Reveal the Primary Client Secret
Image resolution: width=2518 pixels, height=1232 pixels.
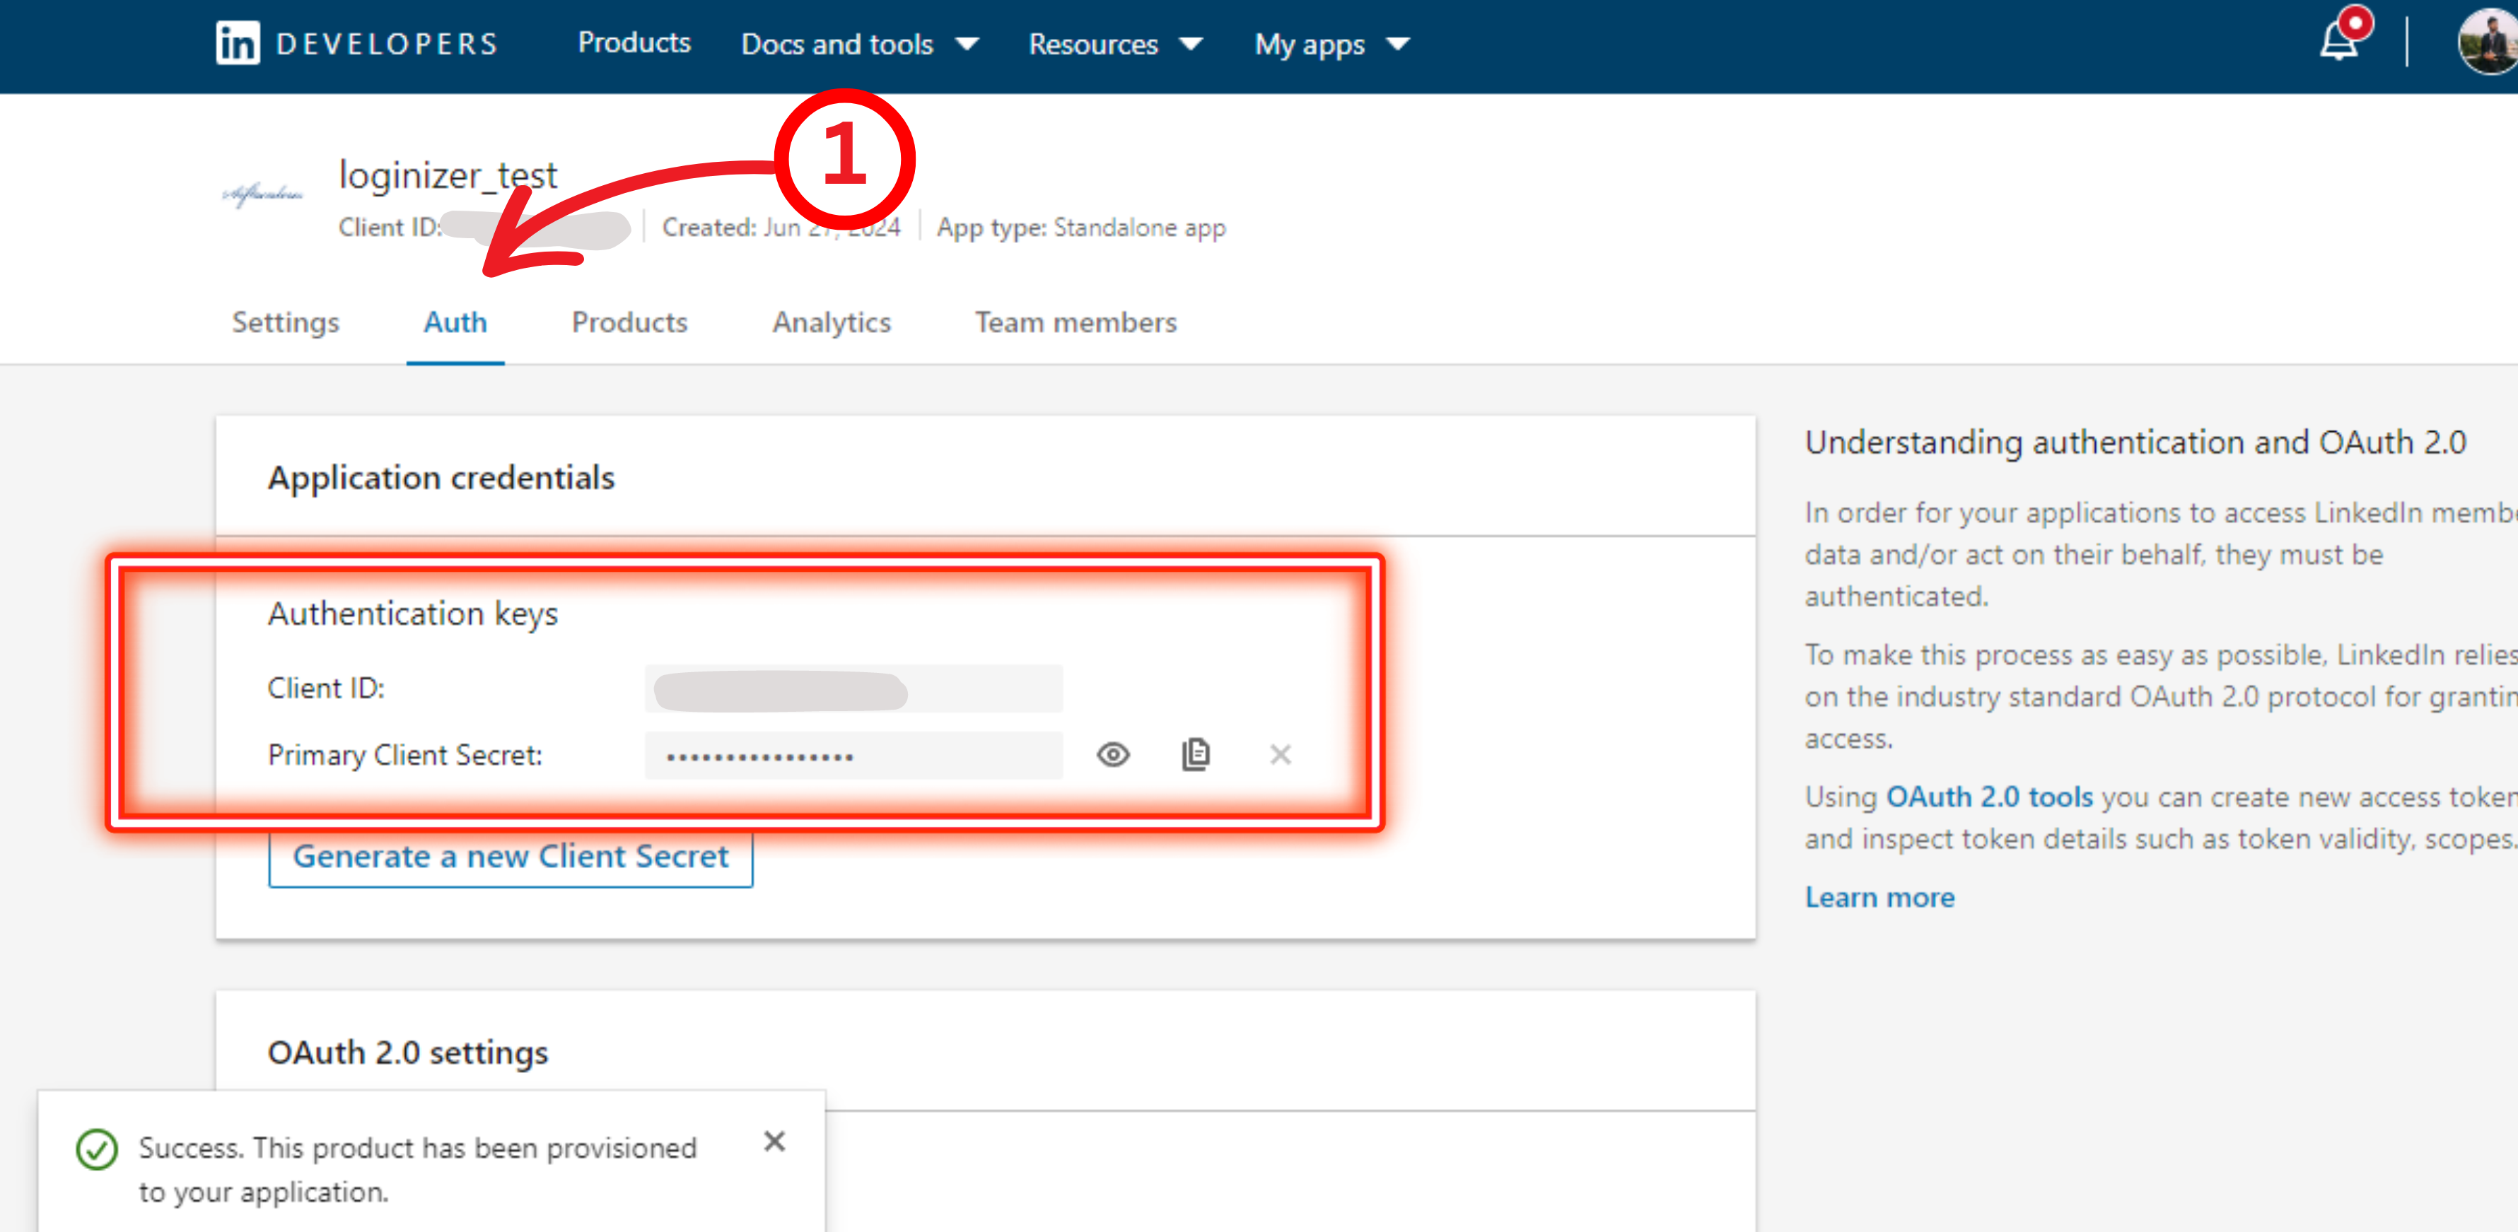coord(1112,755)
